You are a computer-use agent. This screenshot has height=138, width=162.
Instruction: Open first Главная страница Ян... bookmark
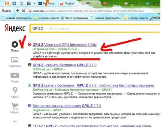(17, 18)
